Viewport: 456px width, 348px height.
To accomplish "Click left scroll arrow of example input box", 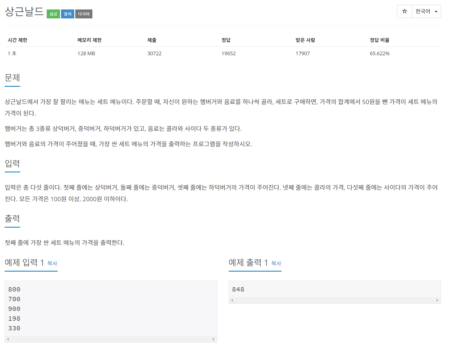I will click(x=8, y=339).
